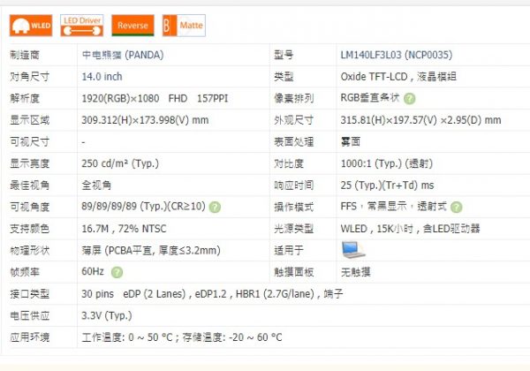Open help icon next to FFS operating mode
The height and width of the screenshot is (371, 530).
click(x=457, y=207)
